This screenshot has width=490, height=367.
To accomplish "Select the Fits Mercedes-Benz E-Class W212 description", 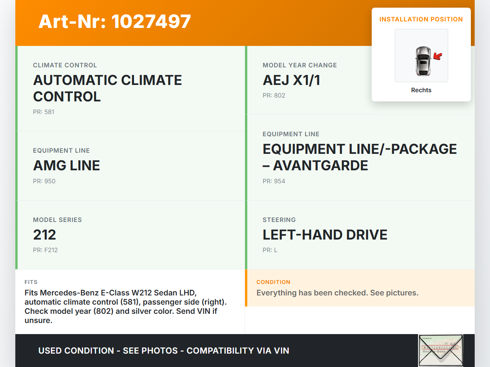I will pyautogui.click(x=126, y=307).
